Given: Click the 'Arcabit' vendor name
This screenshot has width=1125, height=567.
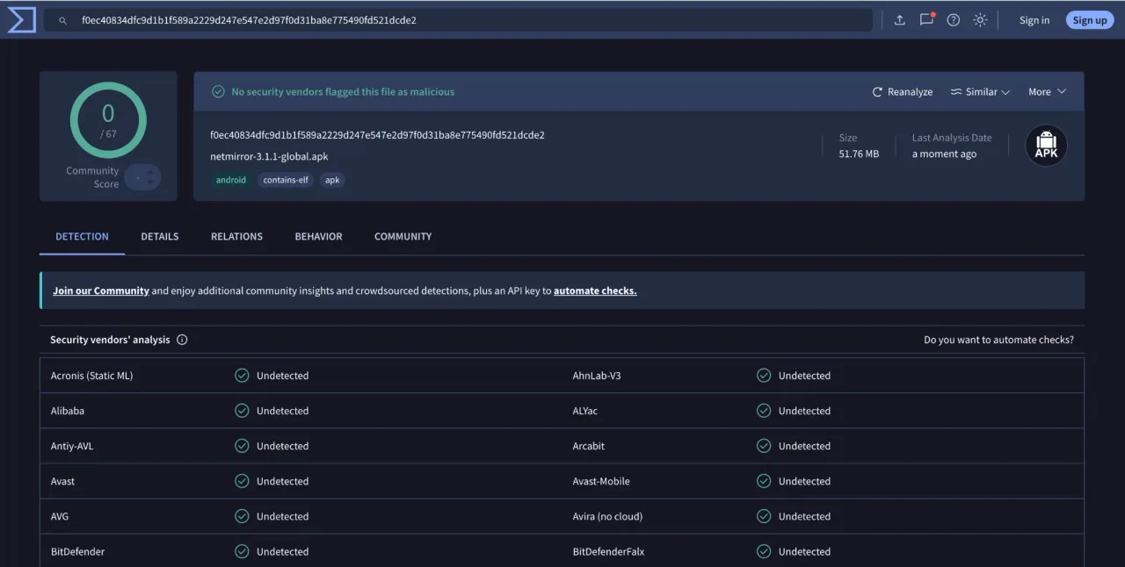Looking at the screenshot, I should [589, 446].
